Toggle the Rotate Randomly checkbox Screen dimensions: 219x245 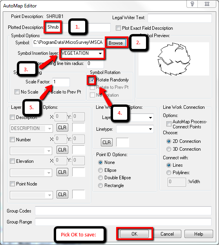[x=92, y=80]
